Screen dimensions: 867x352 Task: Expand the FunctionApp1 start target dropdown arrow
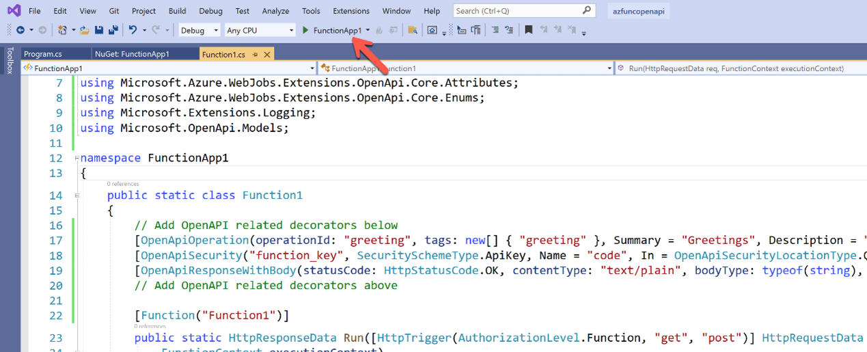[x=368, y=30]
